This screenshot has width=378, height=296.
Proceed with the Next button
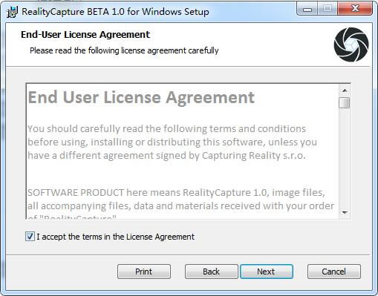[x=267, y=272]
